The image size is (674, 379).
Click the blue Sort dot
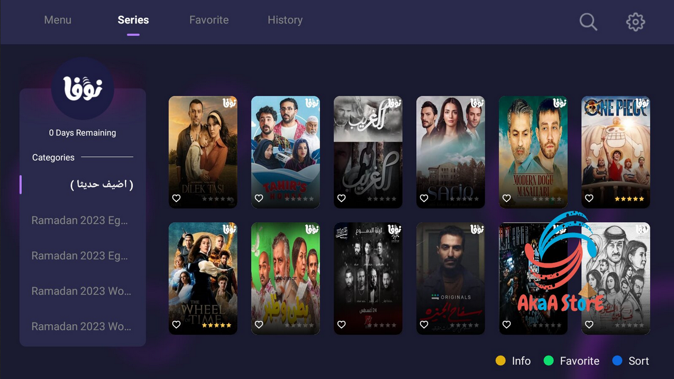(617, 361)
